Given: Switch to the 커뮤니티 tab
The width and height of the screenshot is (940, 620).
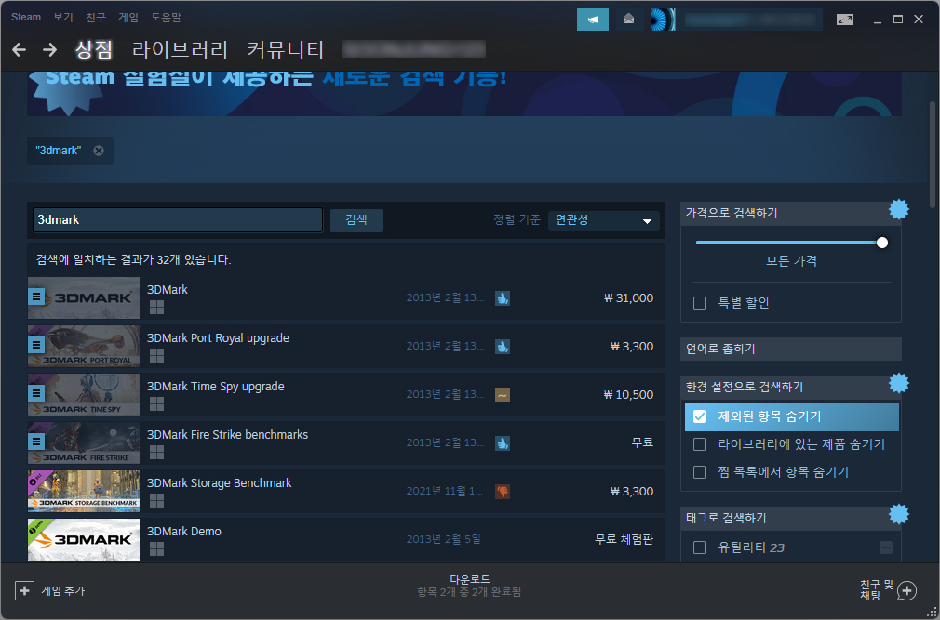Looking at the screenshot, I should coord(286,49).
